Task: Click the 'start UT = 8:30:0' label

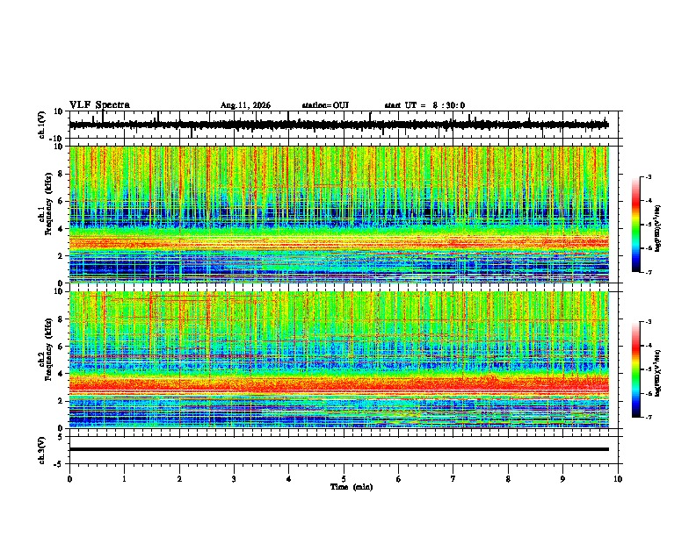Action: [x=424, y=105]
